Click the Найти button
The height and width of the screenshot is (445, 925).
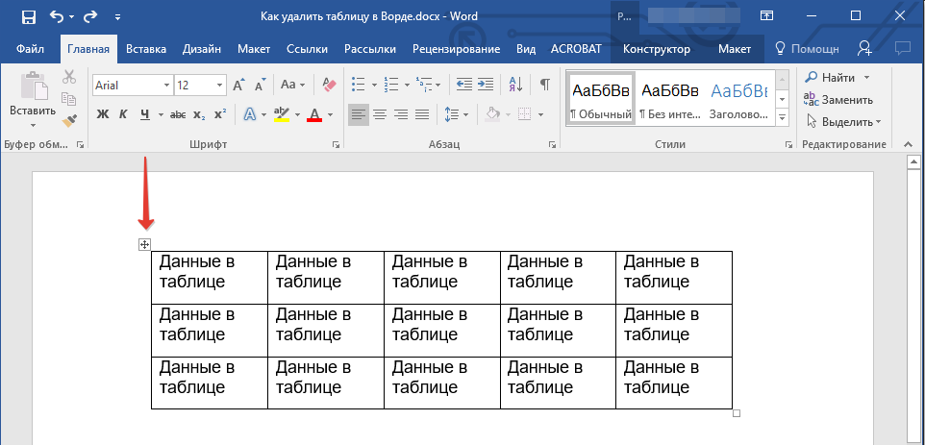pos(837,77)
